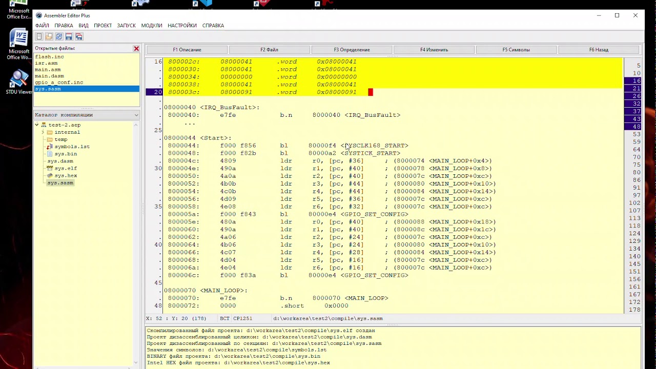The image size is (656, 369).
Task: Click the F2 Файл button
Action: click(269, 50)
